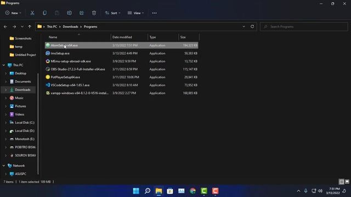The image size is (351, 197).
Task: Click the Delete trash icon
Action: (94, 13)
